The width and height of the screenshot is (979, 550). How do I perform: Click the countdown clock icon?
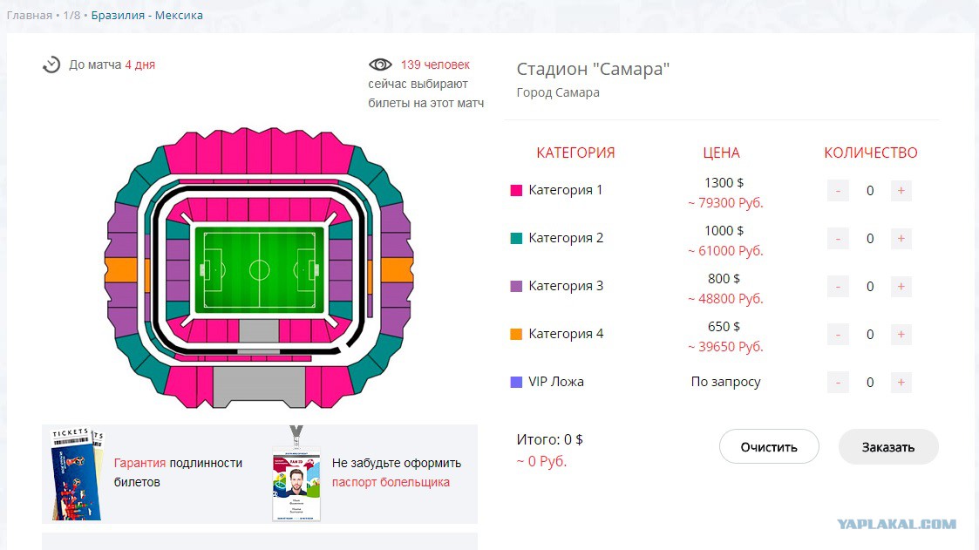[x=51, y=65]
